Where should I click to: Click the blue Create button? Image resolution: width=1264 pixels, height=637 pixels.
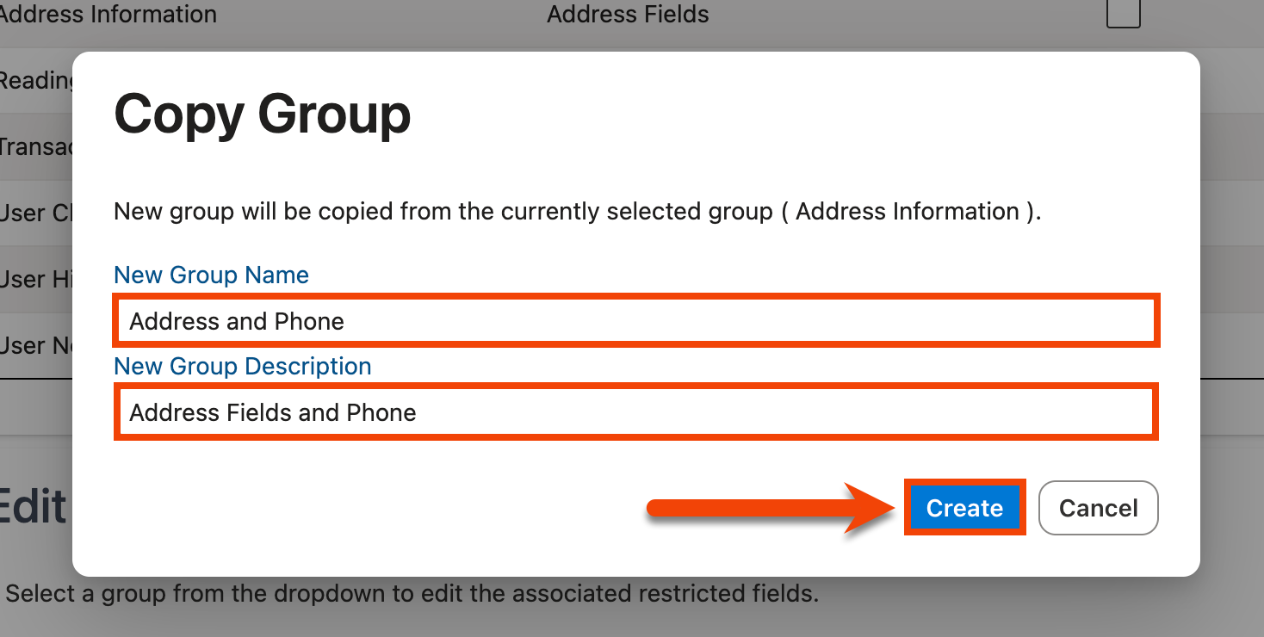pos(964,508)
